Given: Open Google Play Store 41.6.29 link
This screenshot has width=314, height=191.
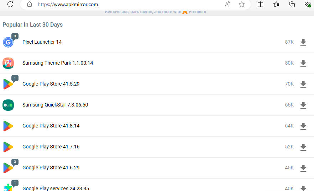Looking at the screenshot, I should click(51, 168).
